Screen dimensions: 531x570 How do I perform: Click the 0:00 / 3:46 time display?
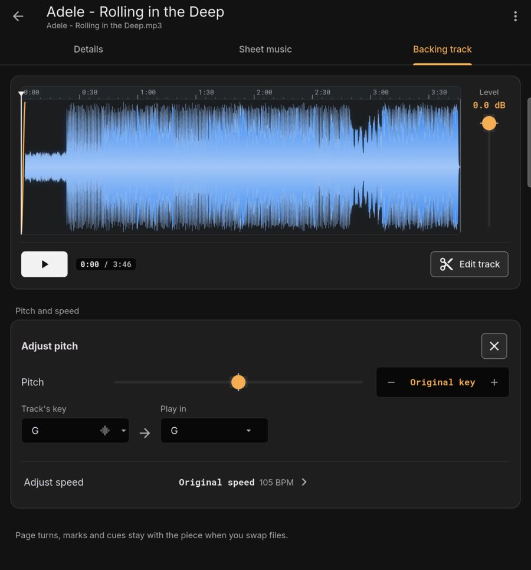pyautogui.click(x=106, y=264)
